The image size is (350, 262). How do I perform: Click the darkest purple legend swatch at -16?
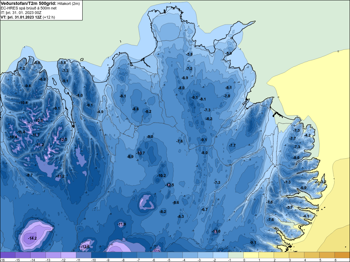pyautogui.click(x=8, y=255)
